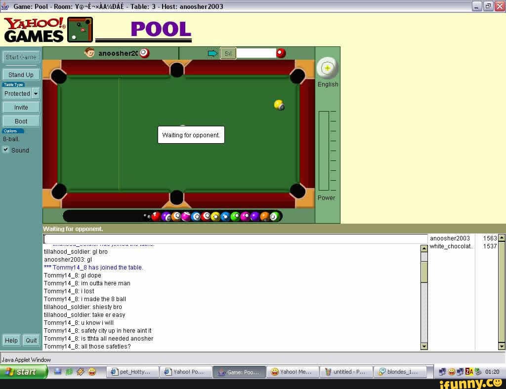Click the Quit button
Image resolution: width=506 pixels, height=389 pixels.
tap(31, 340)
